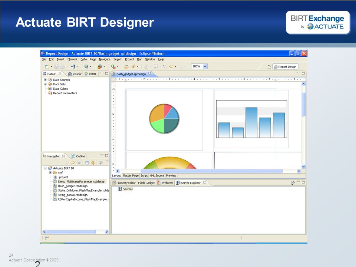This screenshot has height=267, width=356.
Task: Open the Insert menu
Action: coord(60,59)
